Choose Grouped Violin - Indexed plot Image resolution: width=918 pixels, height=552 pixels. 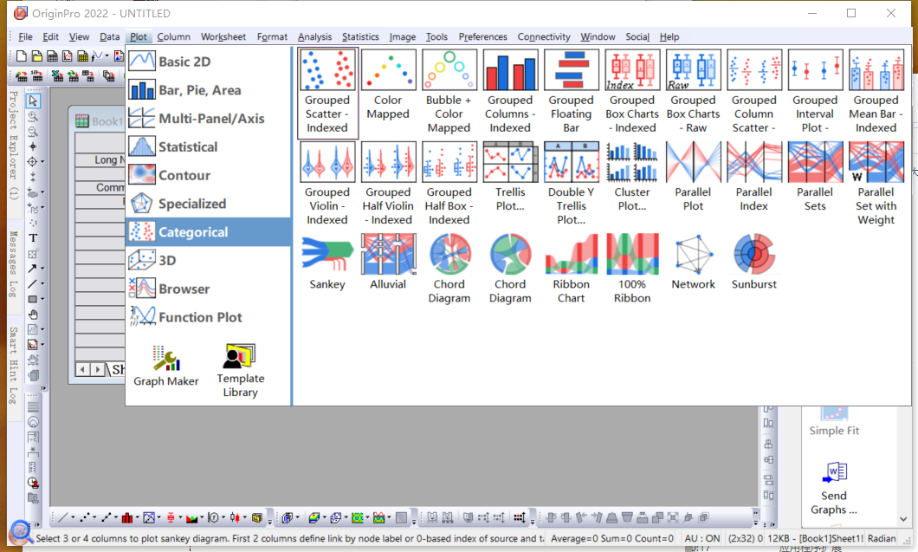[x=327, y=184]
